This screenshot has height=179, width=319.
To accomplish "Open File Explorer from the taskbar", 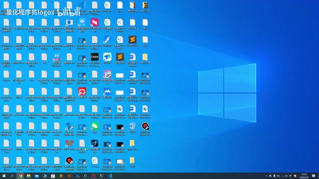I will tap(28, 176).
